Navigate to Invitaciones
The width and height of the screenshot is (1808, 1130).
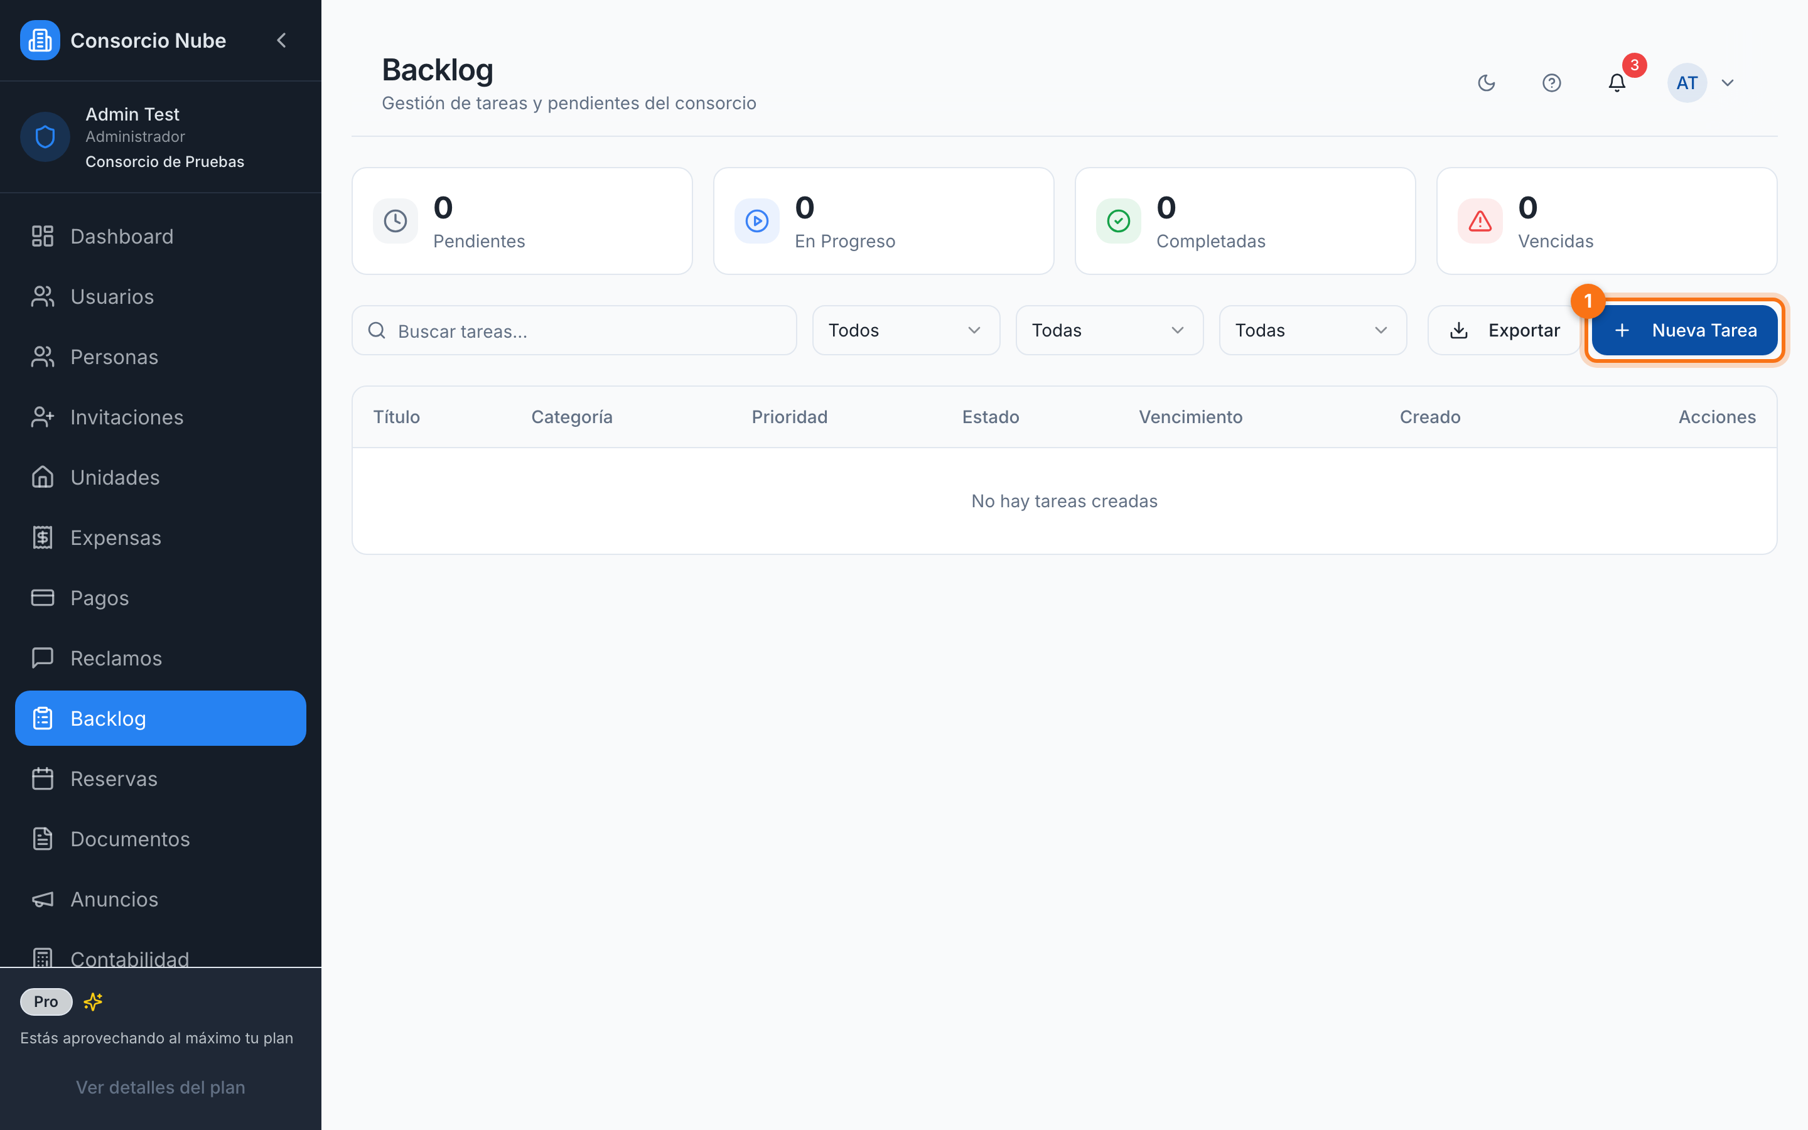[x=161, y=417]
